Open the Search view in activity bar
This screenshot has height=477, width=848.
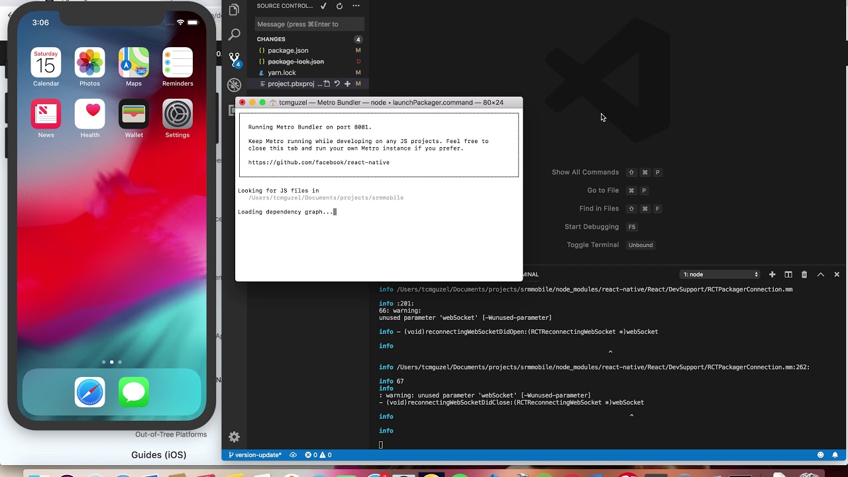[x=234, y=34]
